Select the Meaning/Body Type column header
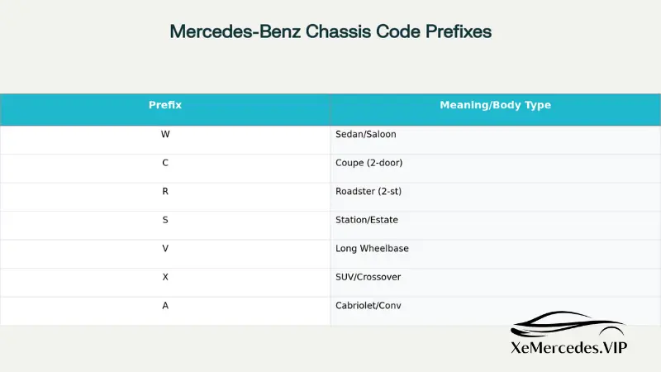Image resolution: width=661 pixels, height=372 pixels. [x=495, y=106]
